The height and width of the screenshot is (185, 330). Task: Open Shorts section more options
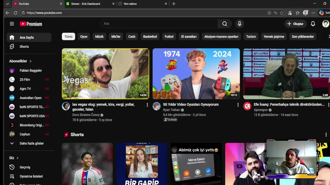[326, 135]
